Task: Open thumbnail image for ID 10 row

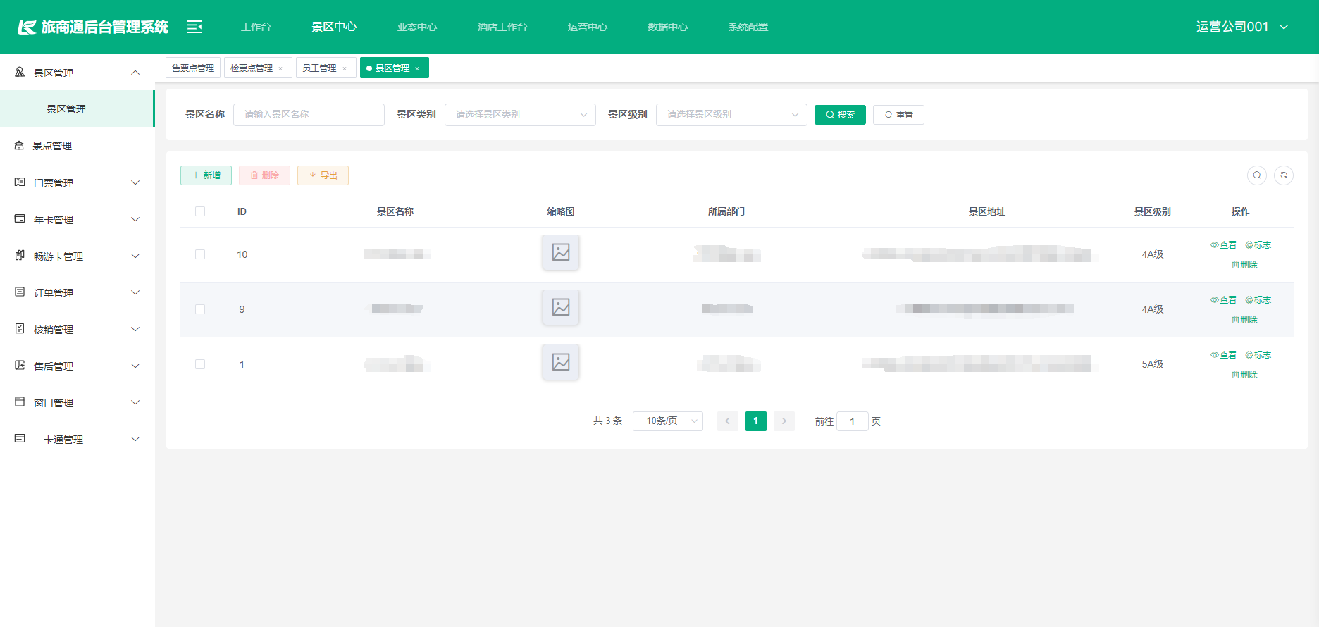Action: click(x=561, y=252)
